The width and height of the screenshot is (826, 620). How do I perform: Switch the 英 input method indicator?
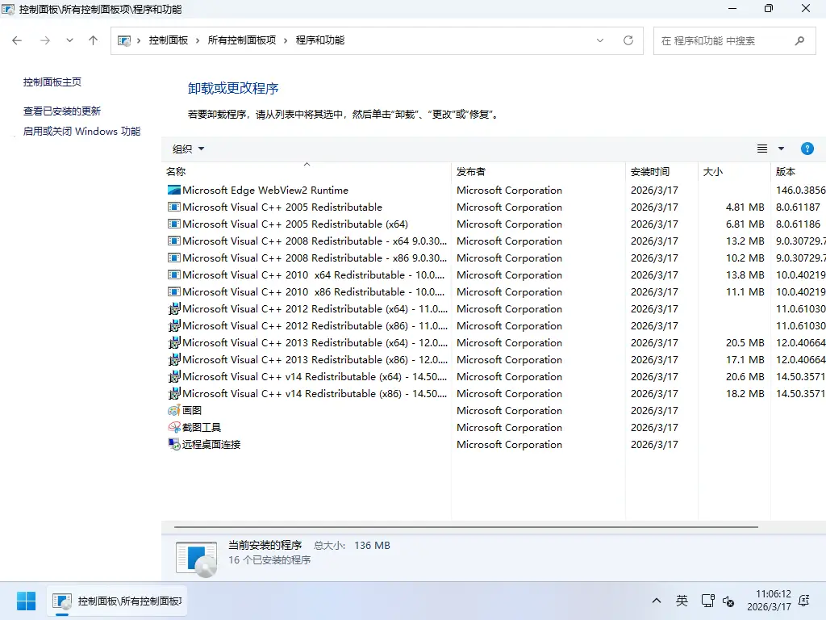(x=682, y=601)
